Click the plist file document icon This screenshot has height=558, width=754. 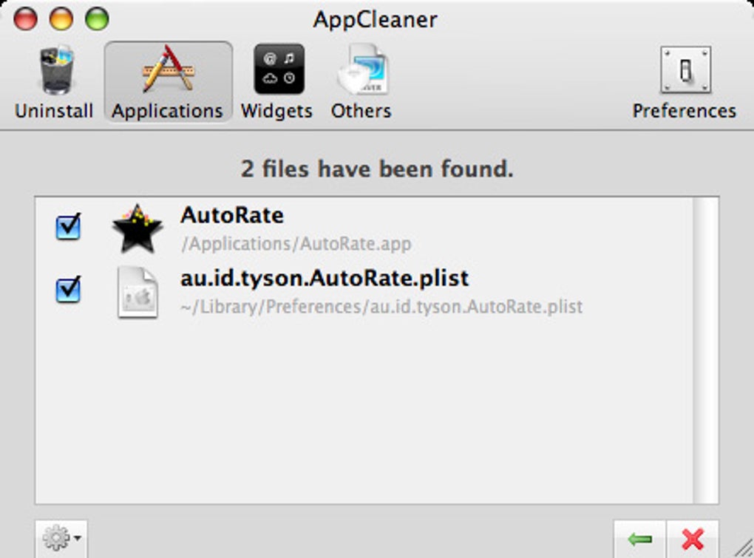(x=137, y=293)
